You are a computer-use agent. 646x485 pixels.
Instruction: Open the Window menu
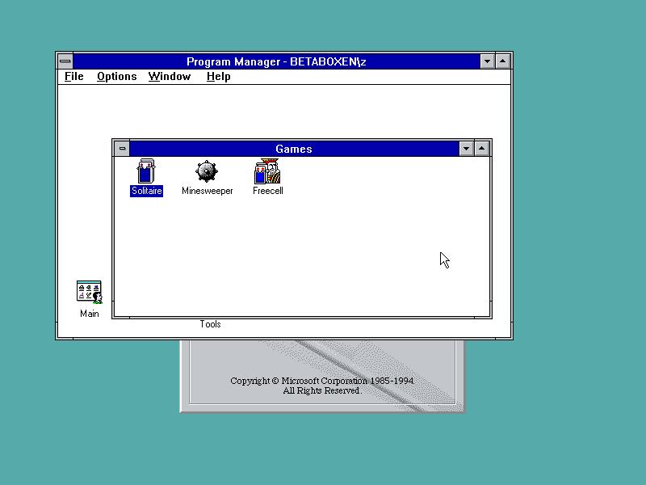(x=170, y=77)
